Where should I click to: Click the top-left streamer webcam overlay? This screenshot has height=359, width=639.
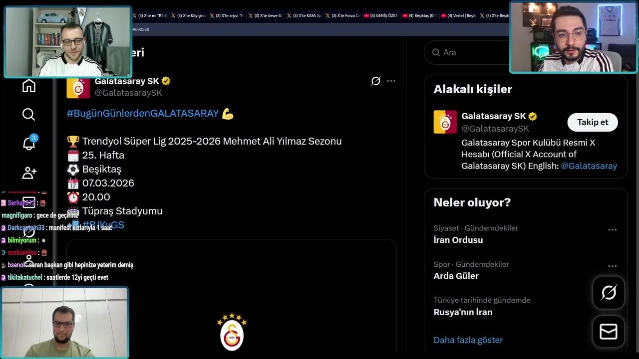(x=68, y=42)
